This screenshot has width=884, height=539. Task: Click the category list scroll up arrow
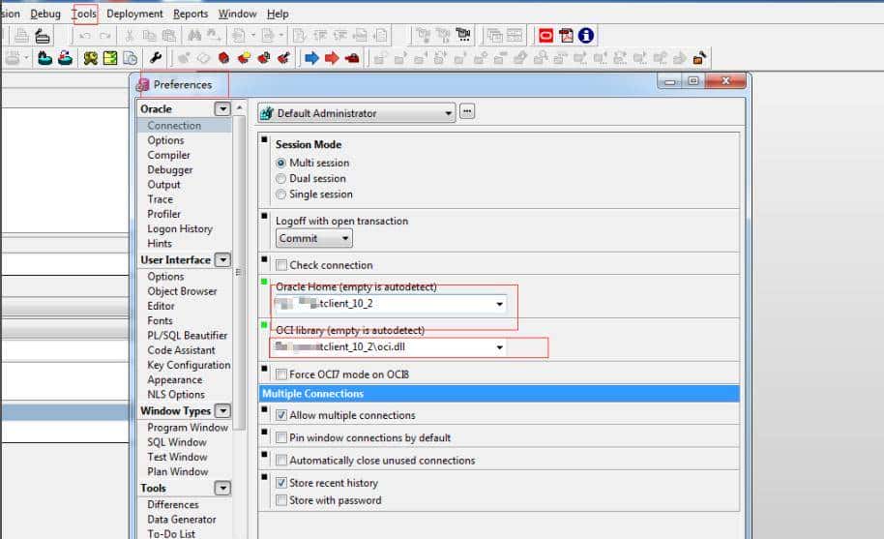pos(240,107)
